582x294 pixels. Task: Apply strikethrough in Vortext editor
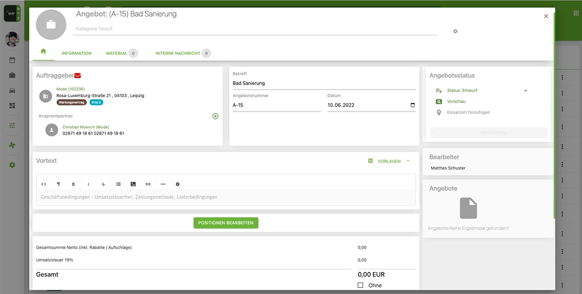(x=103, y=184)
